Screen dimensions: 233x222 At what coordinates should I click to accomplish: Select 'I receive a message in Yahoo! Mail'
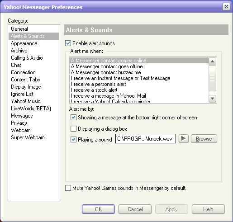139,96
